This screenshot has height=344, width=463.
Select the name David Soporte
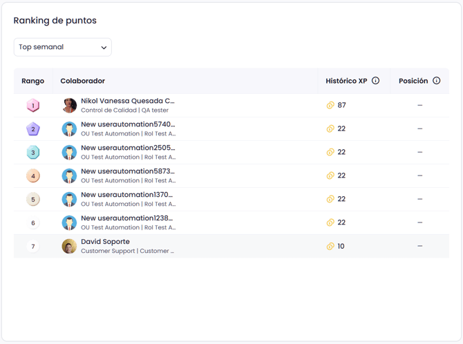click(x=106, y=242)
